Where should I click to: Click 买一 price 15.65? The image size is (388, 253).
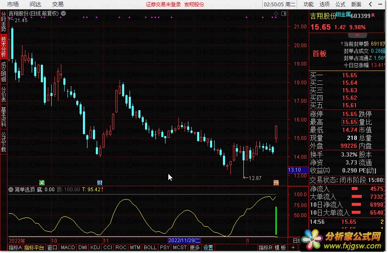tap(349, 75)
